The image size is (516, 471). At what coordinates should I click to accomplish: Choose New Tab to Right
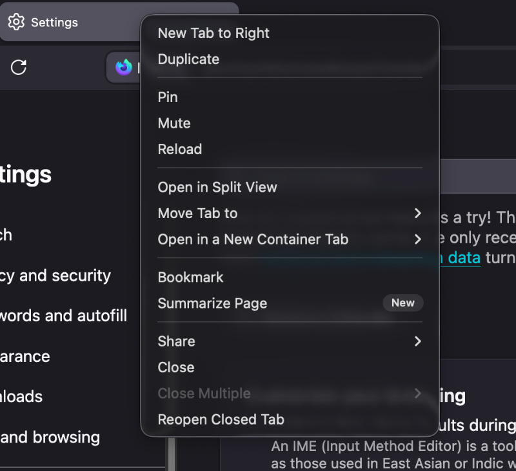tap(290, 34)
